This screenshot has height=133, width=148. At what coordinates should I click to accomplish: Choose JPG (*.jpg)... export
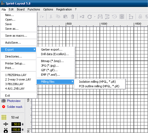point(56,66)
